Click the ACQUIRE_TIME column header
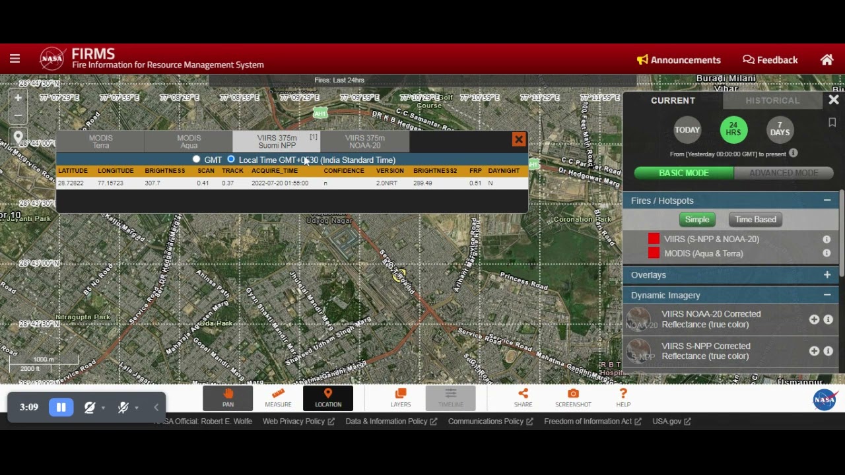Screen dimensions: 845x475 tap(275, 171)
